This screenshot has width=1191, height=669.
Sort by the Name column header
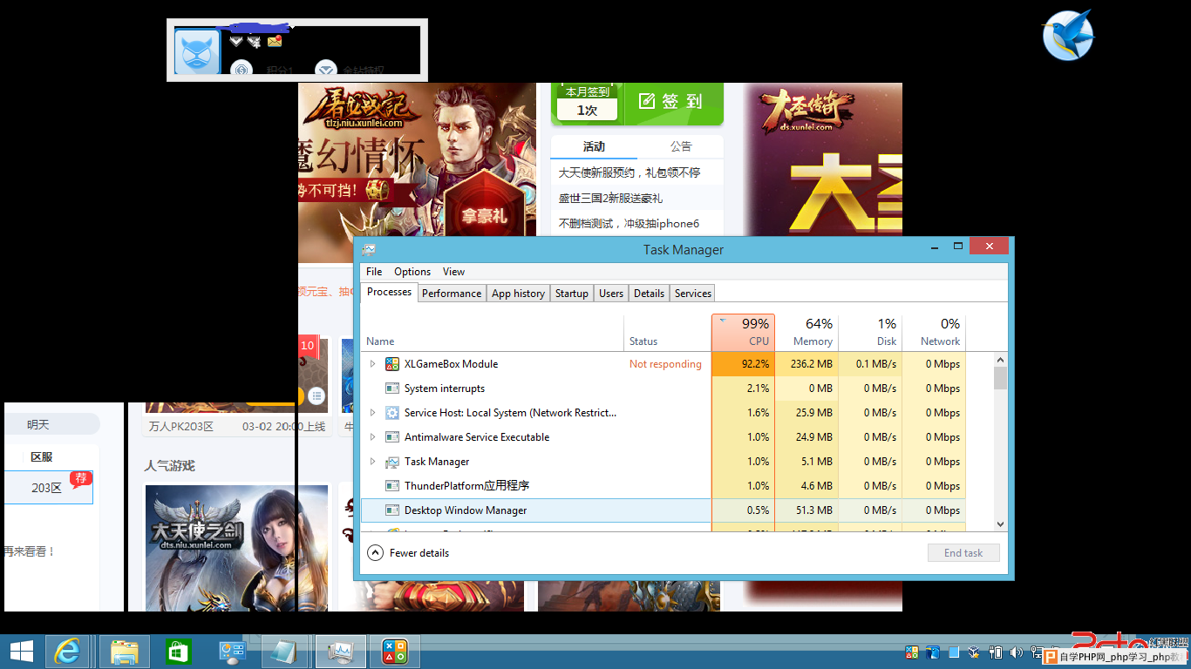pyautogui.click(x=493, y=332)
